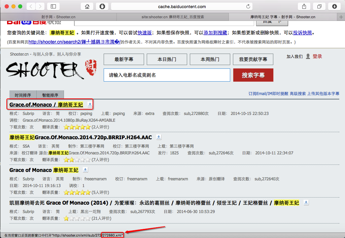This screenshot has height=238, width=345.
Task: Click the text Grace.of.Monaco.2014.1080p.BluRay.X264-AMIABLE
Action: point(69,120)
